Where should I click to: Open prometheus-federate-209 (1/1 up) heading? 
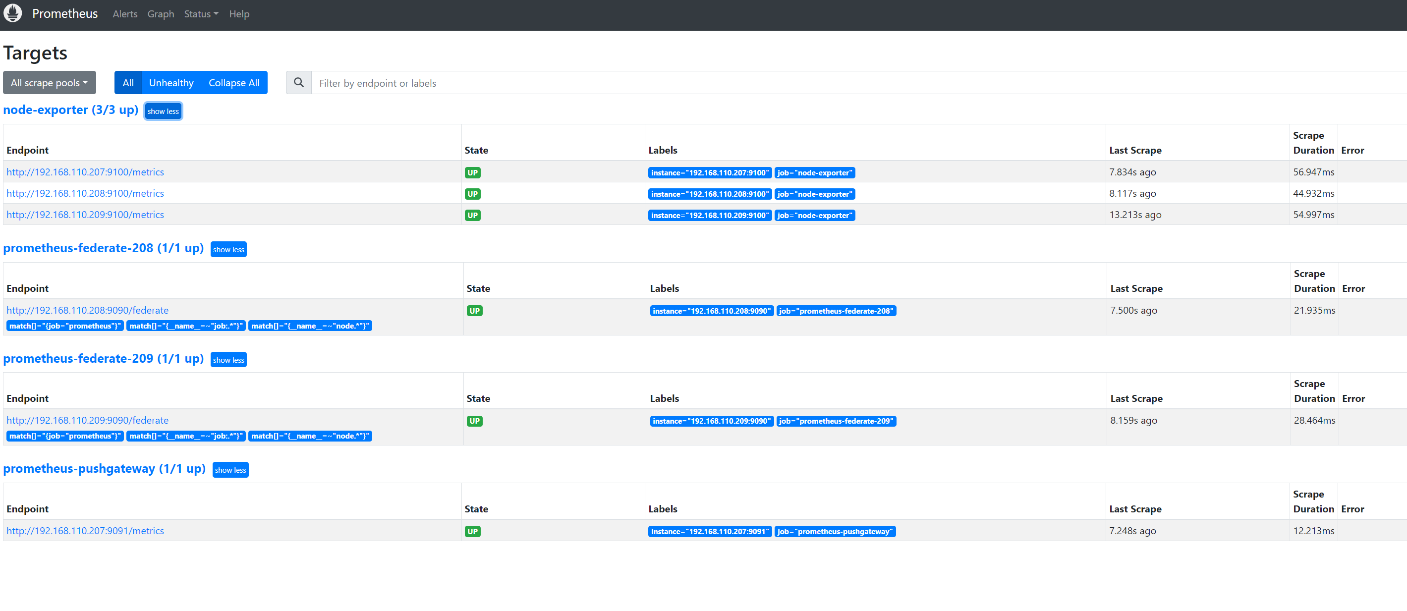103,358
